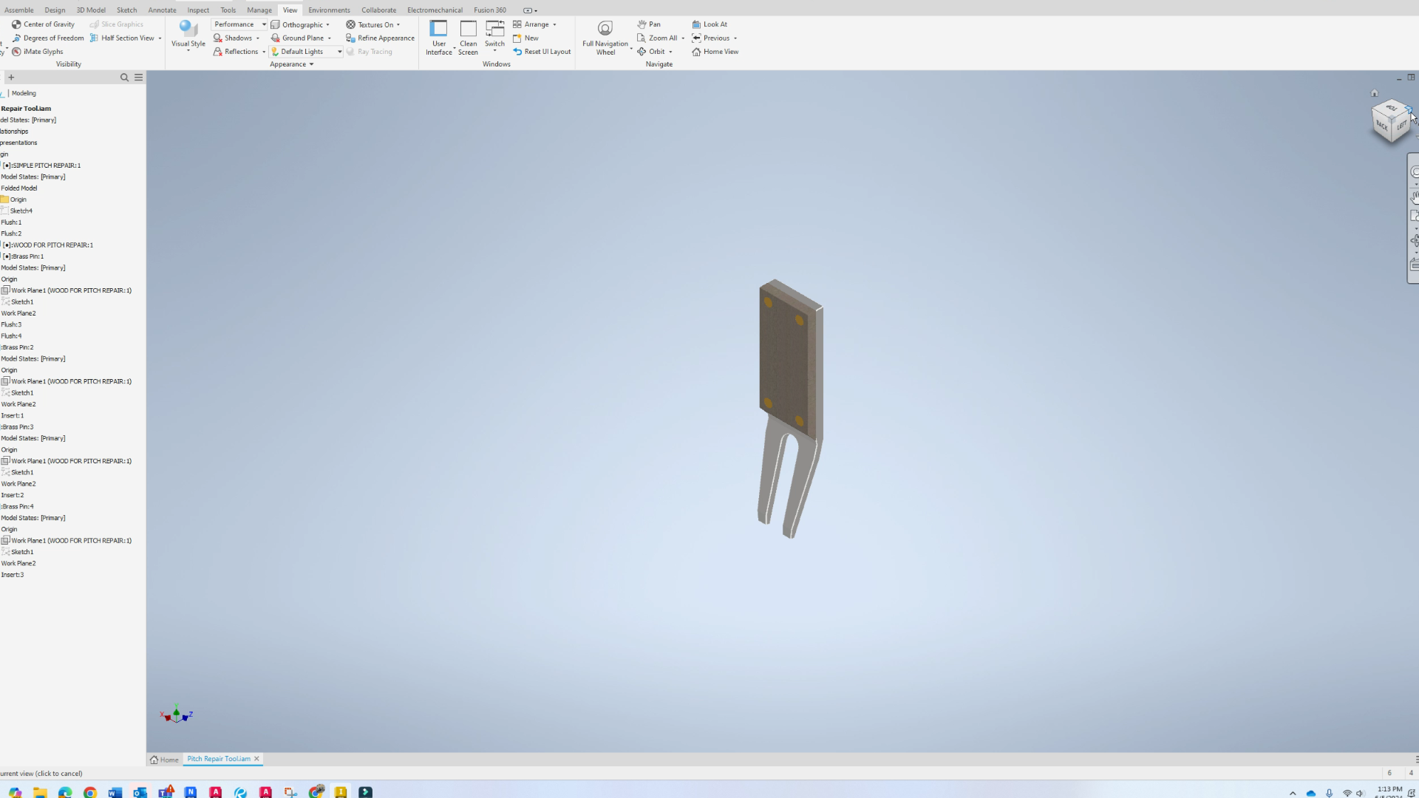Activate Clean Screen mode
The image size is (1419, 798).
[468, 38]
